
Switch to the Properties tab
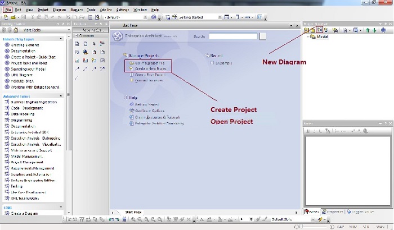333,211
